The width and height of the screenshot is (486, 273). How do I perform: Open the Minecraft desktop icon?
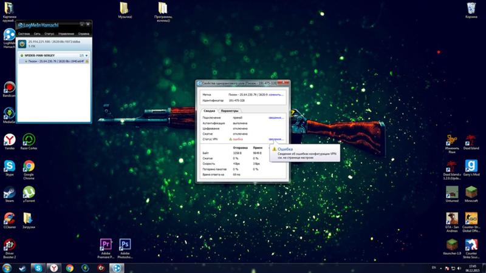471,194
